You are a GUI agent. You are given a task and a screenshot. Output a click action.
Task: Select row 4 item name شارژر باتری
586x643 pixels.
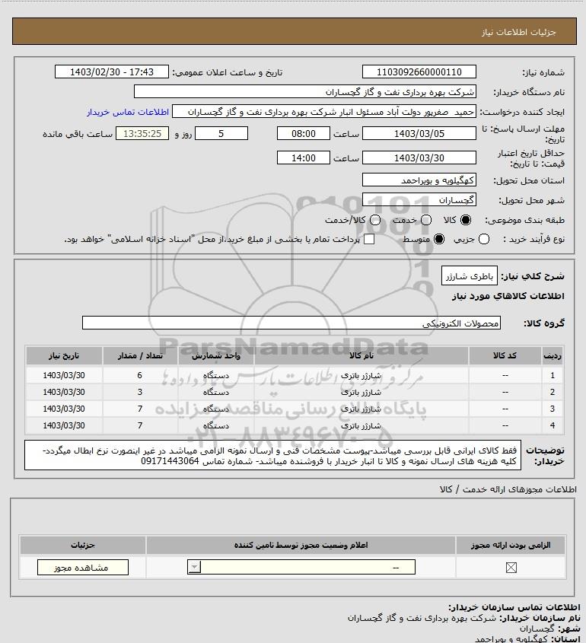point(361,425)
